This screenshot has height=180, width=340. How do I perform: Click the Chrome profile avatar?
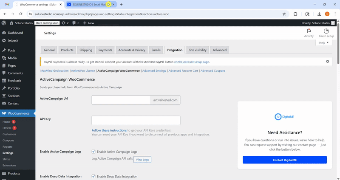(x=327, y=14)
